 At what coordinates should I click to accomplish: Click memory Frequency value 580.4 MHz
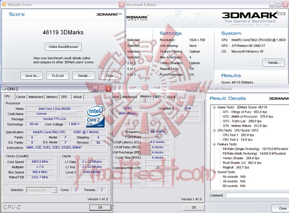158,131
